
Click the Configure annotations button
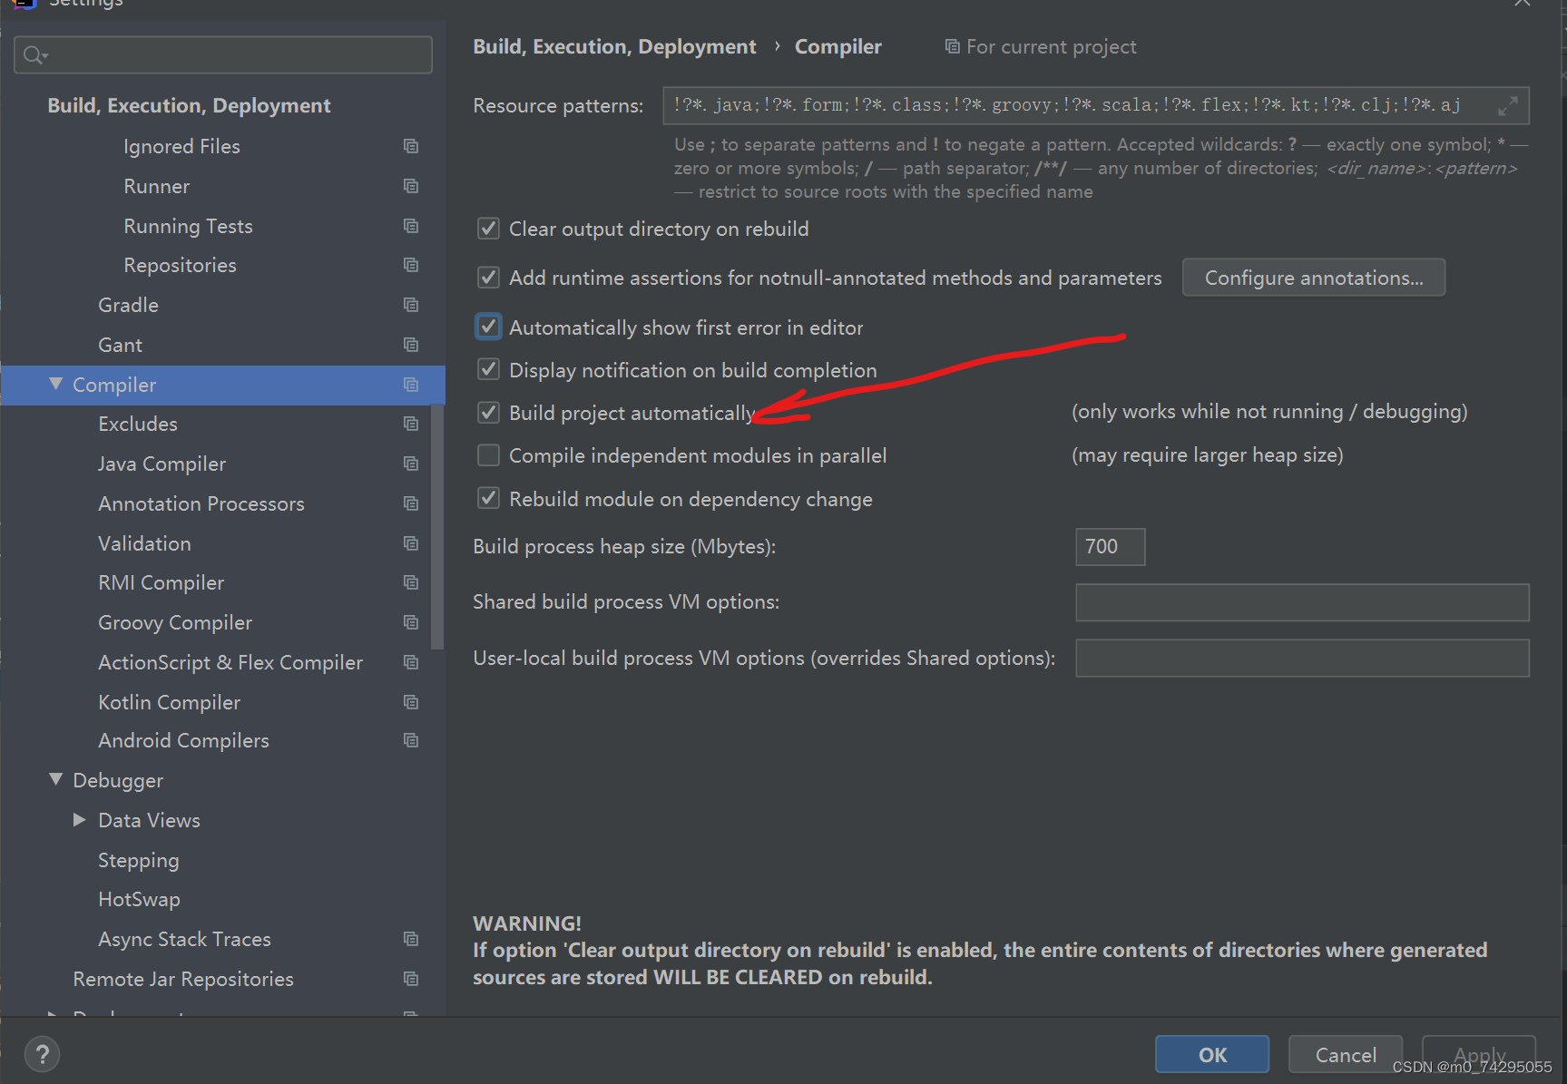1313,278
